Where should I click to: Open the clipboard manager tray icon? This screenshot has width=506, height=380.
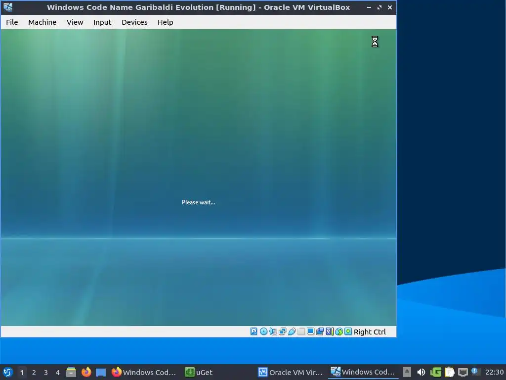[x=449, y=372]
